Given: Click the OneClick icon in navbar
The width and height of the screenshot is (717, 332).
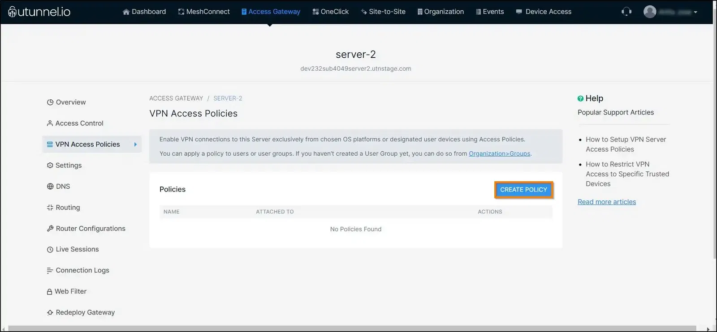Looking at the screenshot, I should pos(315,12).
